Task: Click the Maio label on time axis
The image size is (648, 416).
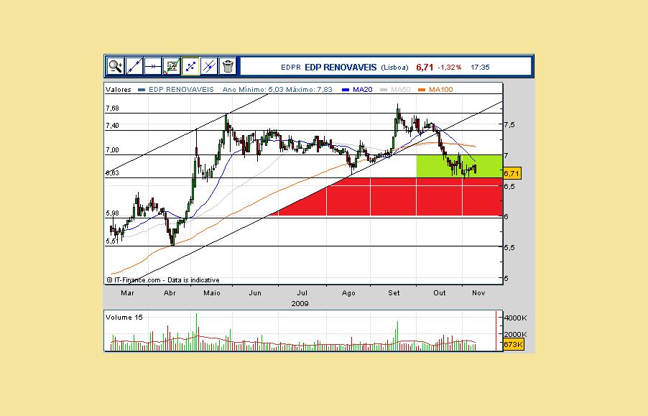Action: tap(212, 293)
